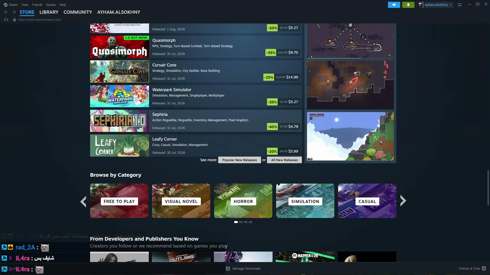This screenshot has width=490, height=275.
Task: Browse the HORROR category
Action: (243, 201)
